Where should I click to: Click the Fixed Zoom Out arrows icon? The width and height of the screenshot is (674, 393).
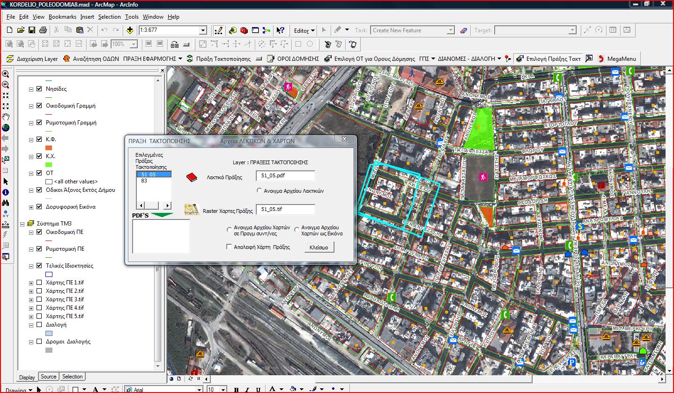[x=6, y=106]
